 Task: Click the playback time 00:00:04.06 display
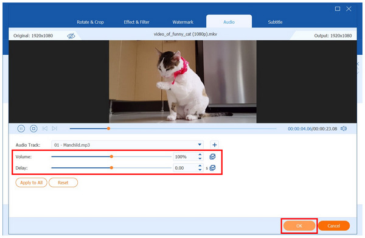tap(299, 129)
